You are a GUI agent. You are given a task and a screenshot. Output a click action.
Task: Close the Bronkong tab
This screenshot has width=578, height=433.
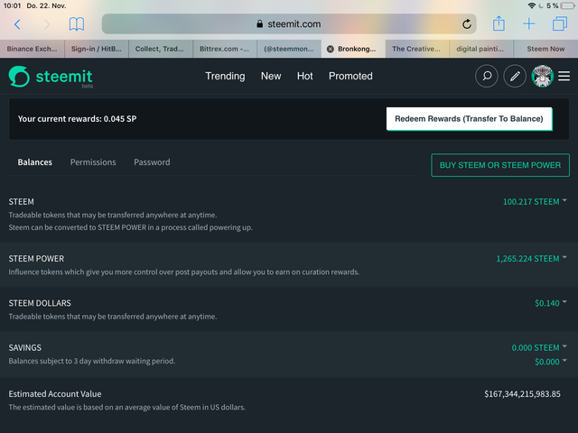[x=331, y=49]
